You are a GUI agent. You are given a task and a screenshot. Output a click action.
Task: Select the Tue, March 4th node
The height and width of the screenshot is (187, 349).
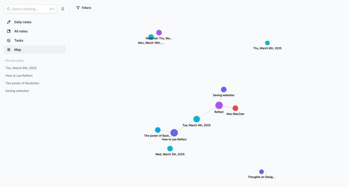click(x=197, y=119)
